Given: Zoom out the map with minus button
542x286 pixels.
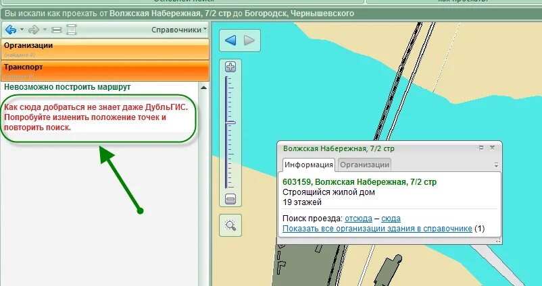Looking at the screenshot, I should pyautogui.click(x=230, y=199).
